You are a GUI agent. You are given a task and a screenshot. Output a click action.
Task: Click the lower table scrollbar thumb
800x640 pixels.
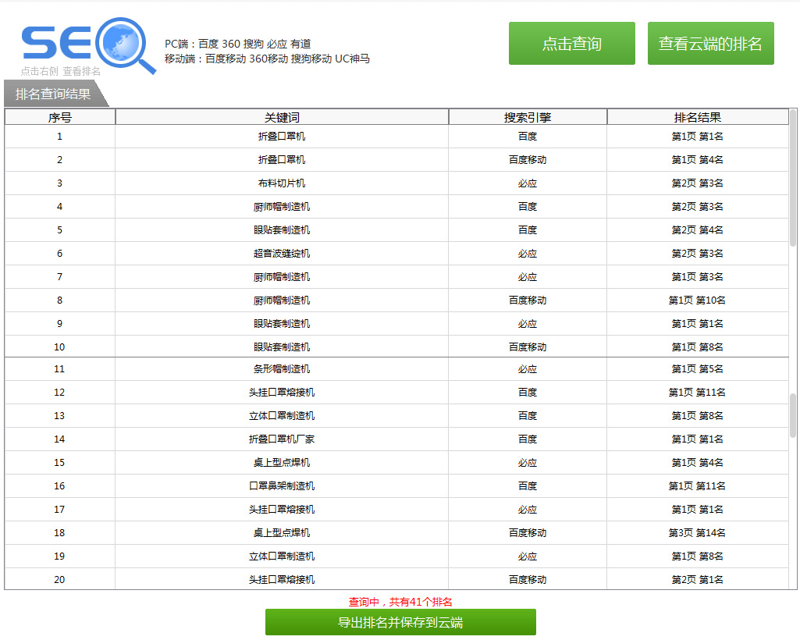click(x=793, y=415)
